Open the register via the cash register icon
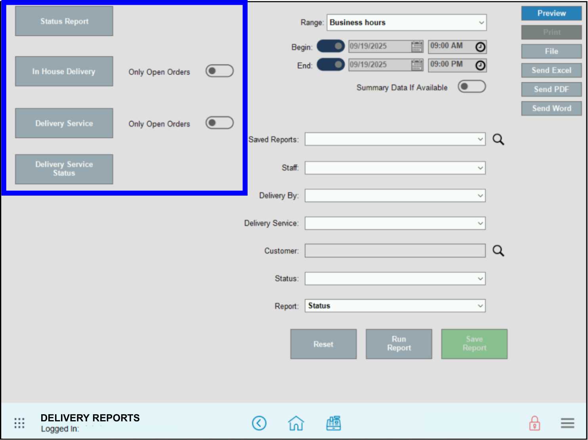Image resolution: width=588 pixels, height=440 pixels. click(x=333, y=423)
